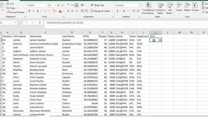Open the Font Color dropdown arrow

63,11
